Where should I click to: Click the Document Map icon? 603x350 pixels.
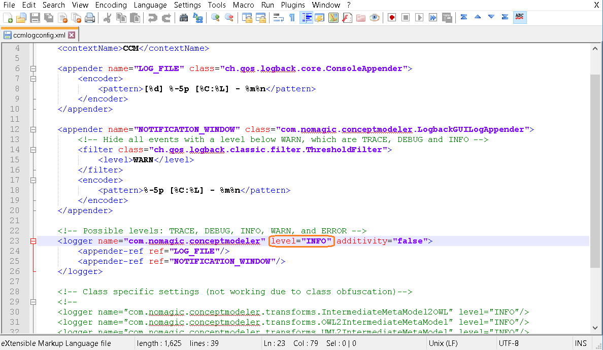(333, 18)
